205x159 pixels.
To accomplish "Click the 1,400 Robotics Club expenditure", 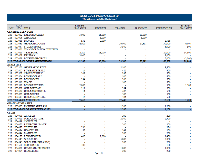I will tap(168, 136).
